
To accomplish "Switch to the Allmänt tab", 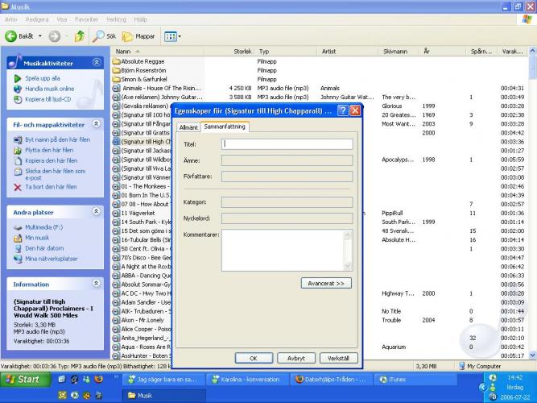I will point(188,127).
